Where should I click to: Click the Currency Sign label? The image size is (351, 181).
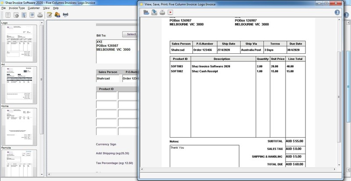point(106,144)
